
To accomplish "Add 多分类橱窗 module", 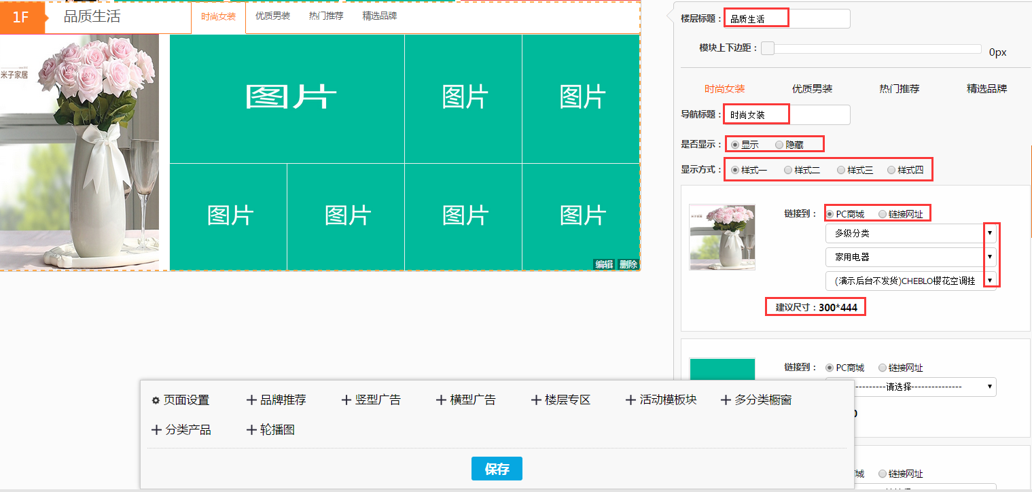I will pos(756,400).
